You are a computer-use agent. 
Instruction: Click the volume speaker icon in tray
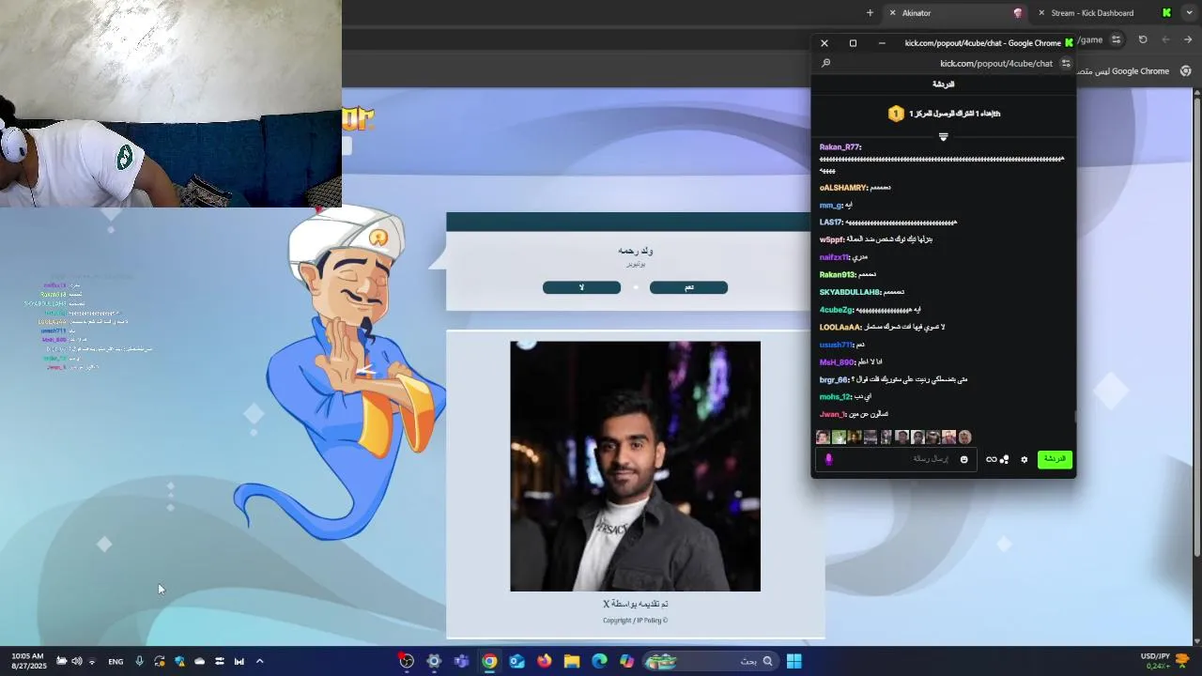click(76, 661)
